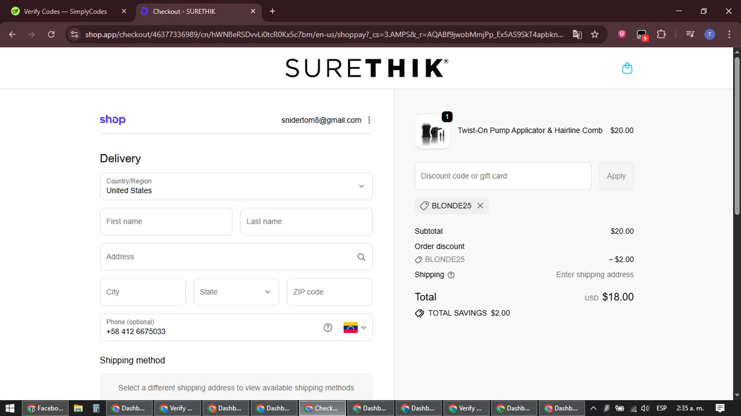
Task: Click the ZIP code field
Action: 329,292
